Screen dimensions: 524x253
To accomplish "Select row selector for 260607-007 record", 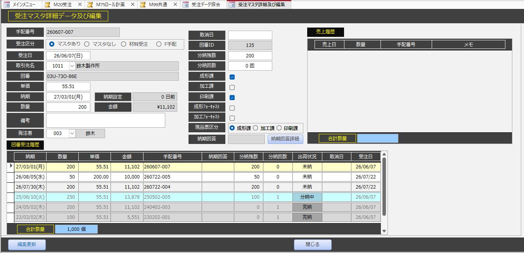I will (11, 166).
